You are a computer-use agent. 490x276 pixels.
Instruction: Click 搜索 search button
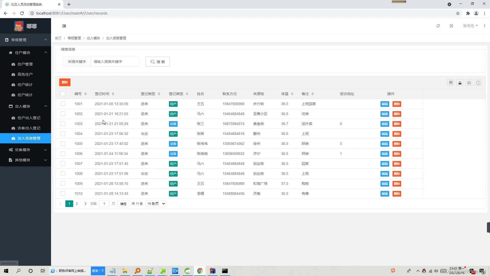[x=157, y=62]
